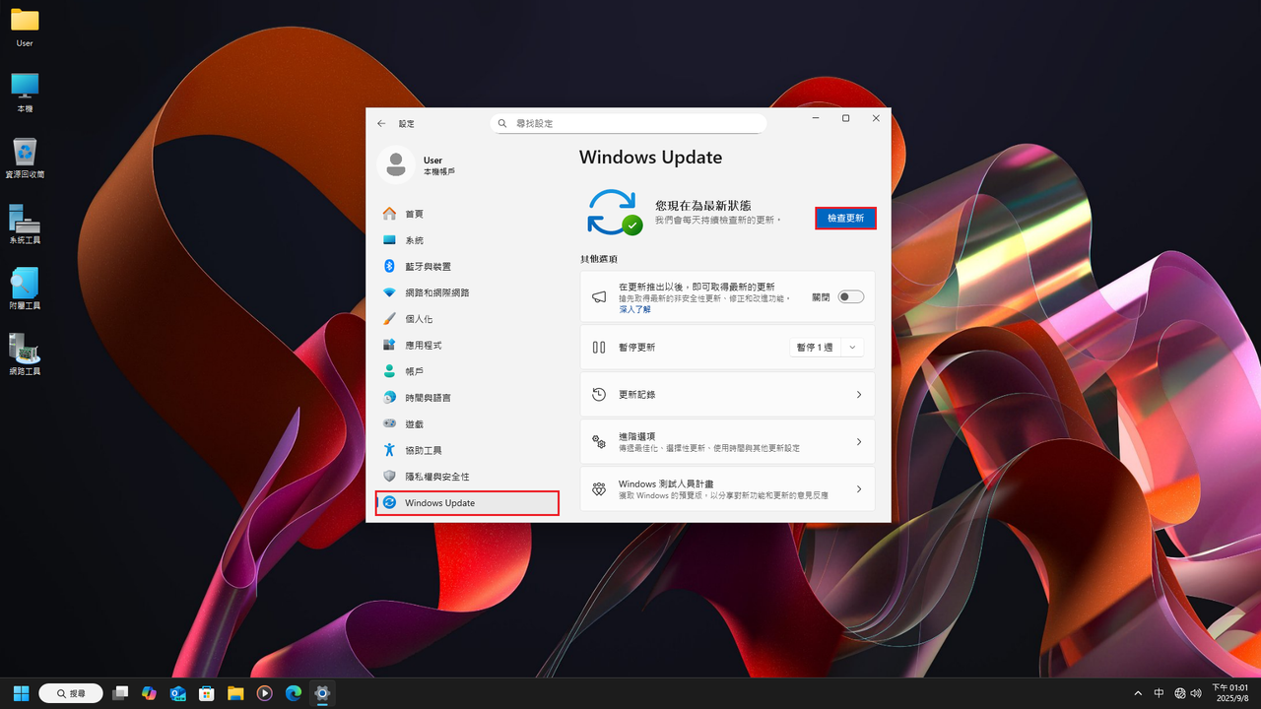Open 首頁 in the Settings sidebar
This screenshot has height=709, width=1261.
tap(467, 214)
